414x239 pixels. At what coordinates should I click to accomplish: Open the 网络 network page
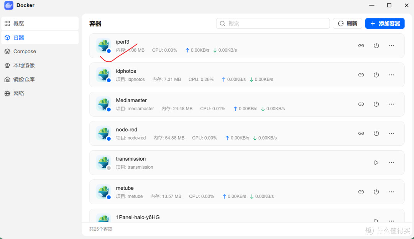click(x=40, y=93)
